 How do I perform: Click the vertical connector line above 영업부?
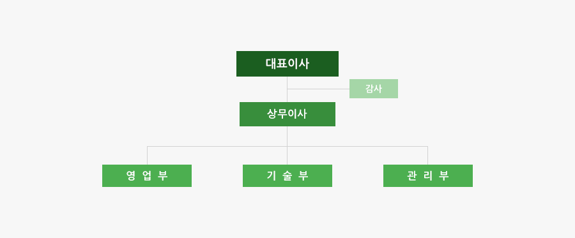[148, 156]
